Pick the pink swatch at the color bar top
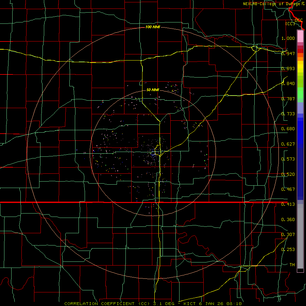 [300, 36]
